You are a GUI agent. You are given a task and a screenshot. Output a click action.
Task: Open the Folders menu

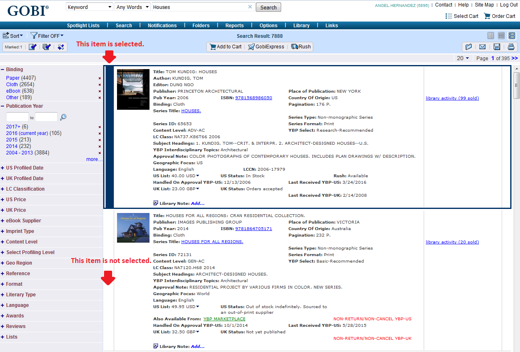click(201, 25)
